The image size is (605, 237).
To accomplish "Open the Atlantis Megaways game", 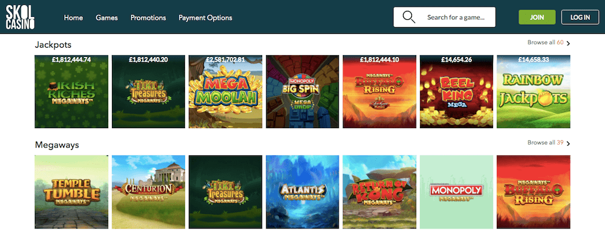I will pos(302,192).
